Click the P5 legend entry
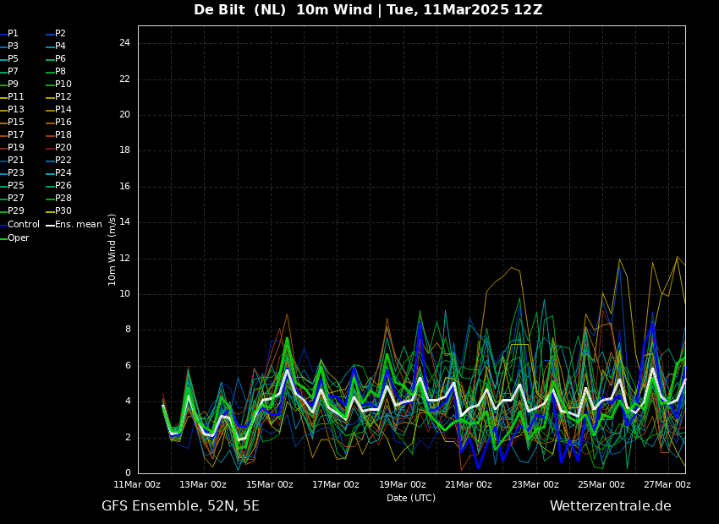This screenshot has width=719, height=524. (x=9, y=59)
